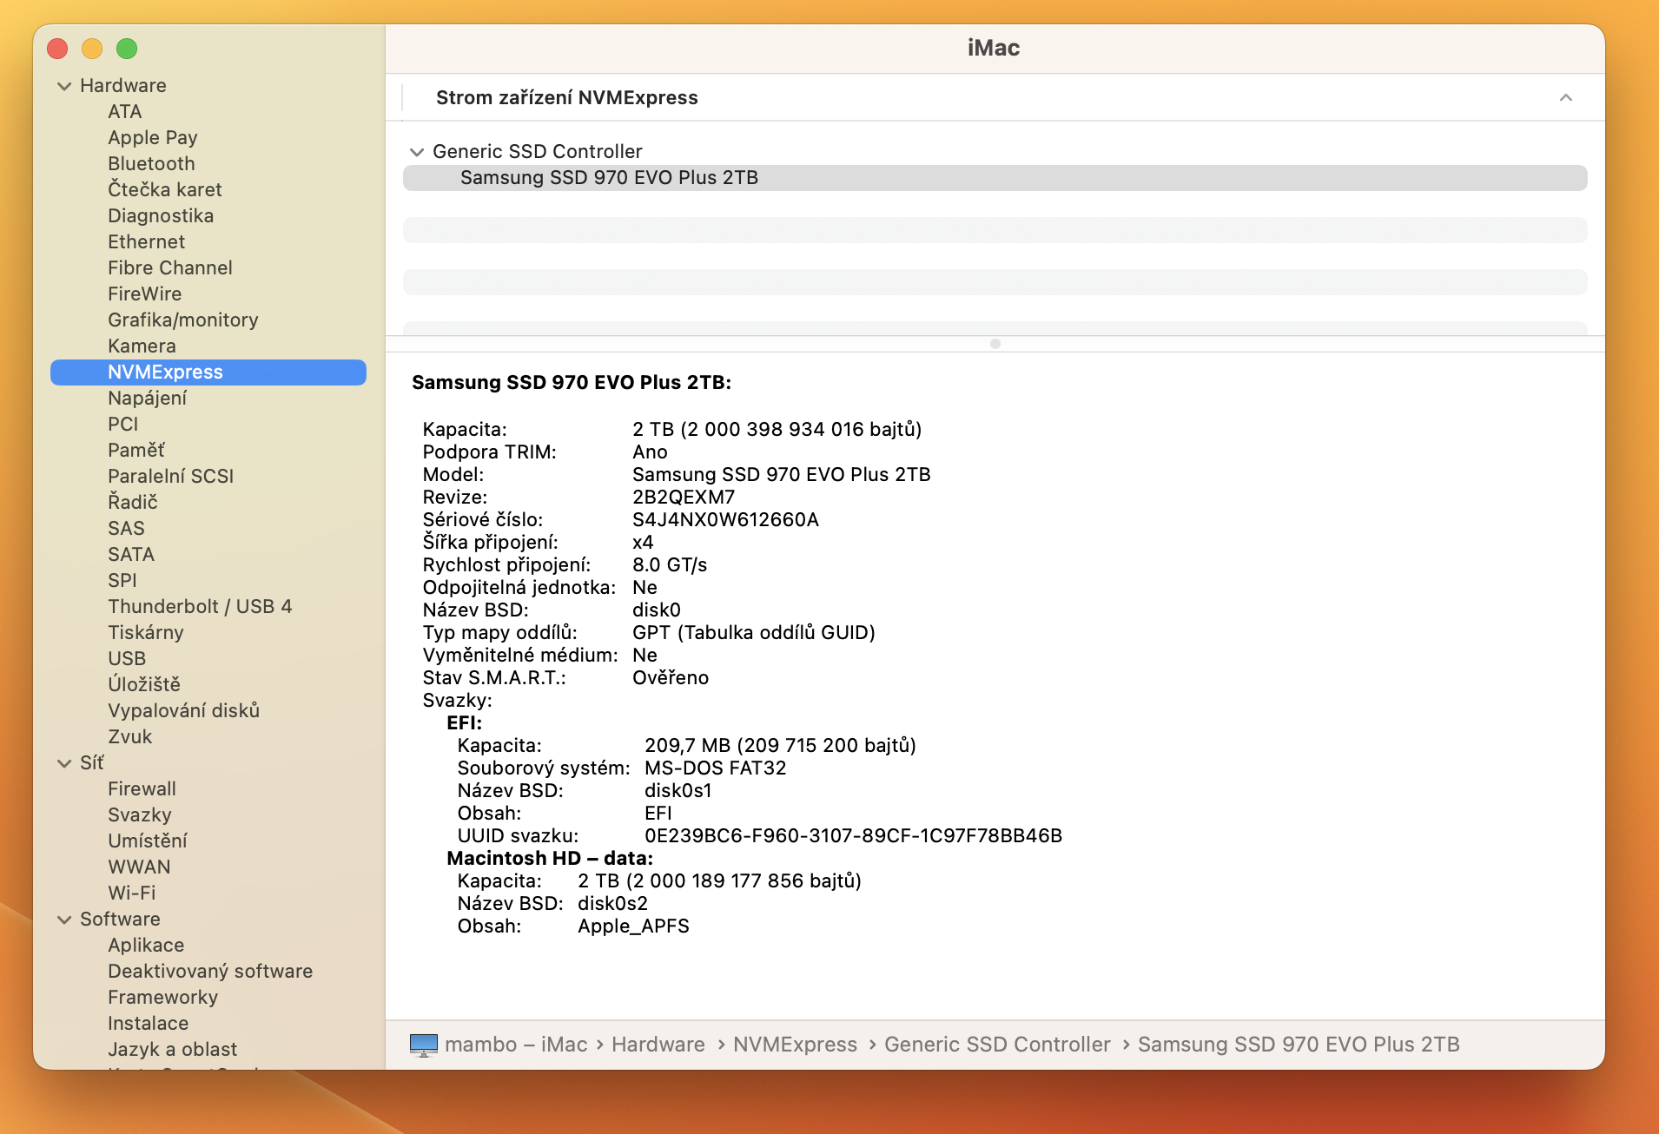Select Thunderbolt / USB 4 in sidebar
This screenshot has height=1134, width=1659.
(x=199, y=607)
